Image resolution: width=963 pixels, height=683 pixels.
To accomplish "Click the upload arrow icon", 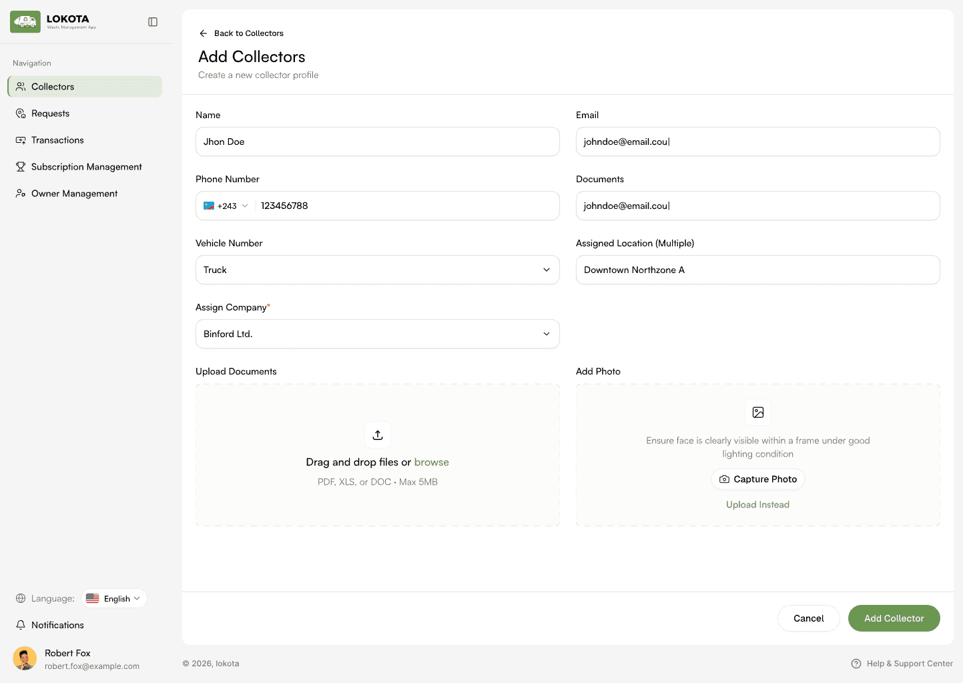I will point(378,435).
